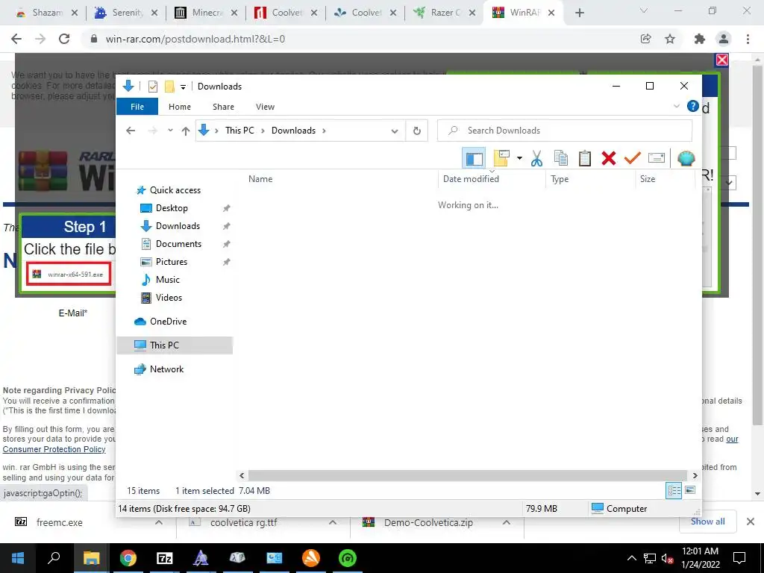
Task: Click the Search Downloads field
Action: pyautogui.click(x=565, y=131)
